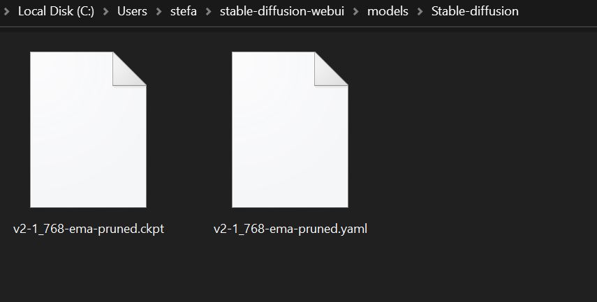This screenshot has width=597, height=302.
Task: Click address bar blank space after Stable-diffusion
Action: coord(559,11)
